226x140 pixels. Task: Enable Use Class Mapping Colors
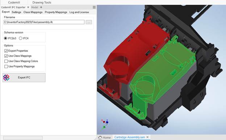[x=6, y=61]
